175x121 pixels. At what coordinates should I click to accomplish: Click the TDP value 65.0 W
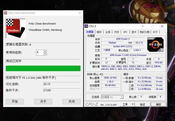coord(139,43)
